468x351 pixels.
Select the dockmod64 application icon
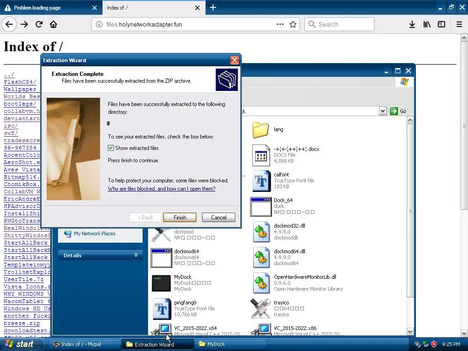pyautogui.click(x=161, y=258)
